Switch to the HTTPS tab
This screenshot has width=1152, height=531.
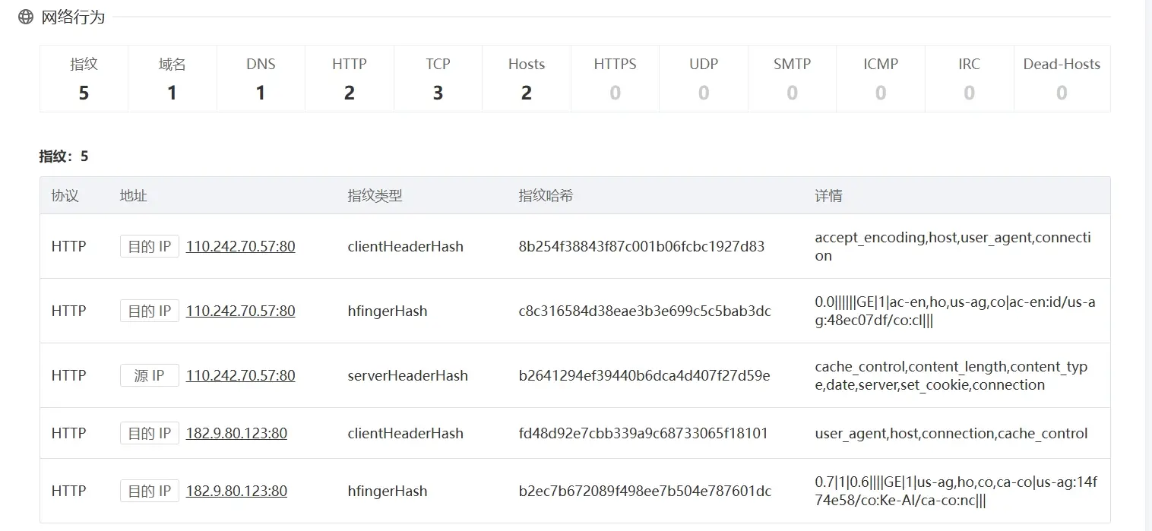click(615, 78)
